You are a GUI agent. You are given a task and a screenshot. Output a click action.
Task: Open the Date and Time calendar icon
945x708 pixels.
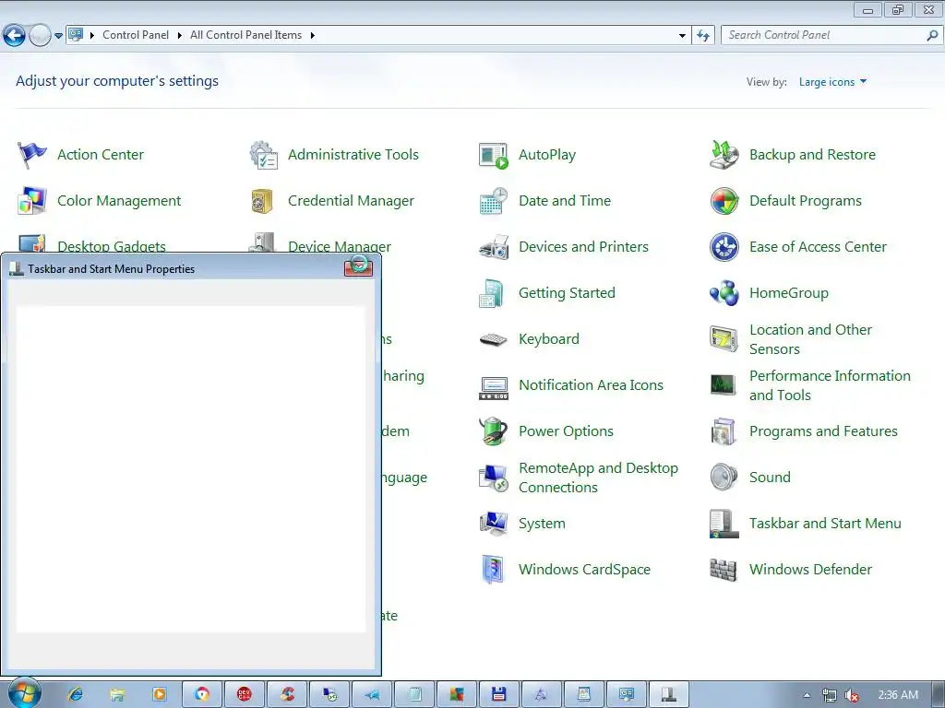click(x=494, y=201)
